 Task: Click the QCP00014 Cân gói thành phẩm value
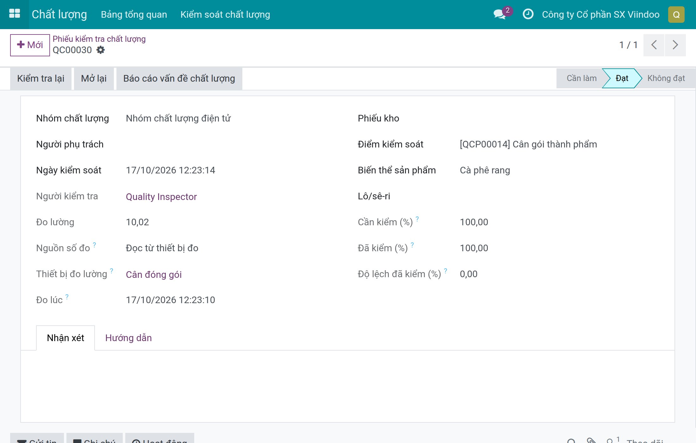coord(528,144)
